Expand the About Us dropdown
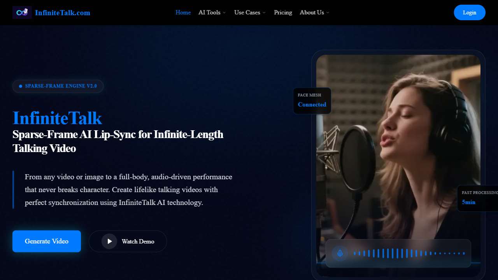The image size is (498, 280). click(314, 12)
